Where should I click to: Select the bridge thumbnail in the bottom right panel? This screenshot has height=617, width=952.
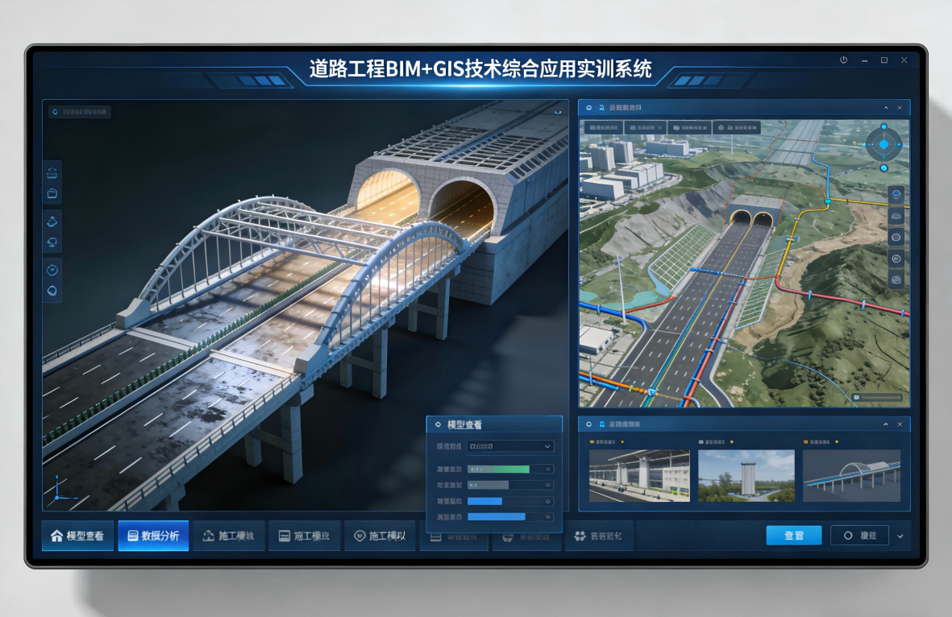[851, 475]
